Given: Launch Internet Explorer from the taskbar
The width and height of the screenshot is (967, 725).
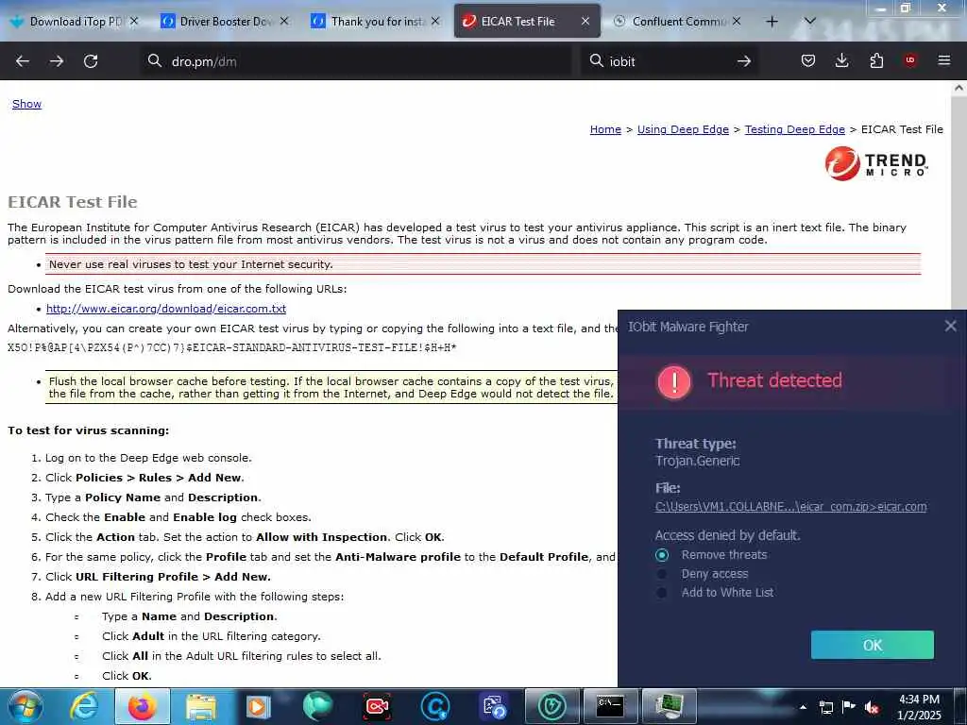Looking at the screenshot, I should point(84,706).
